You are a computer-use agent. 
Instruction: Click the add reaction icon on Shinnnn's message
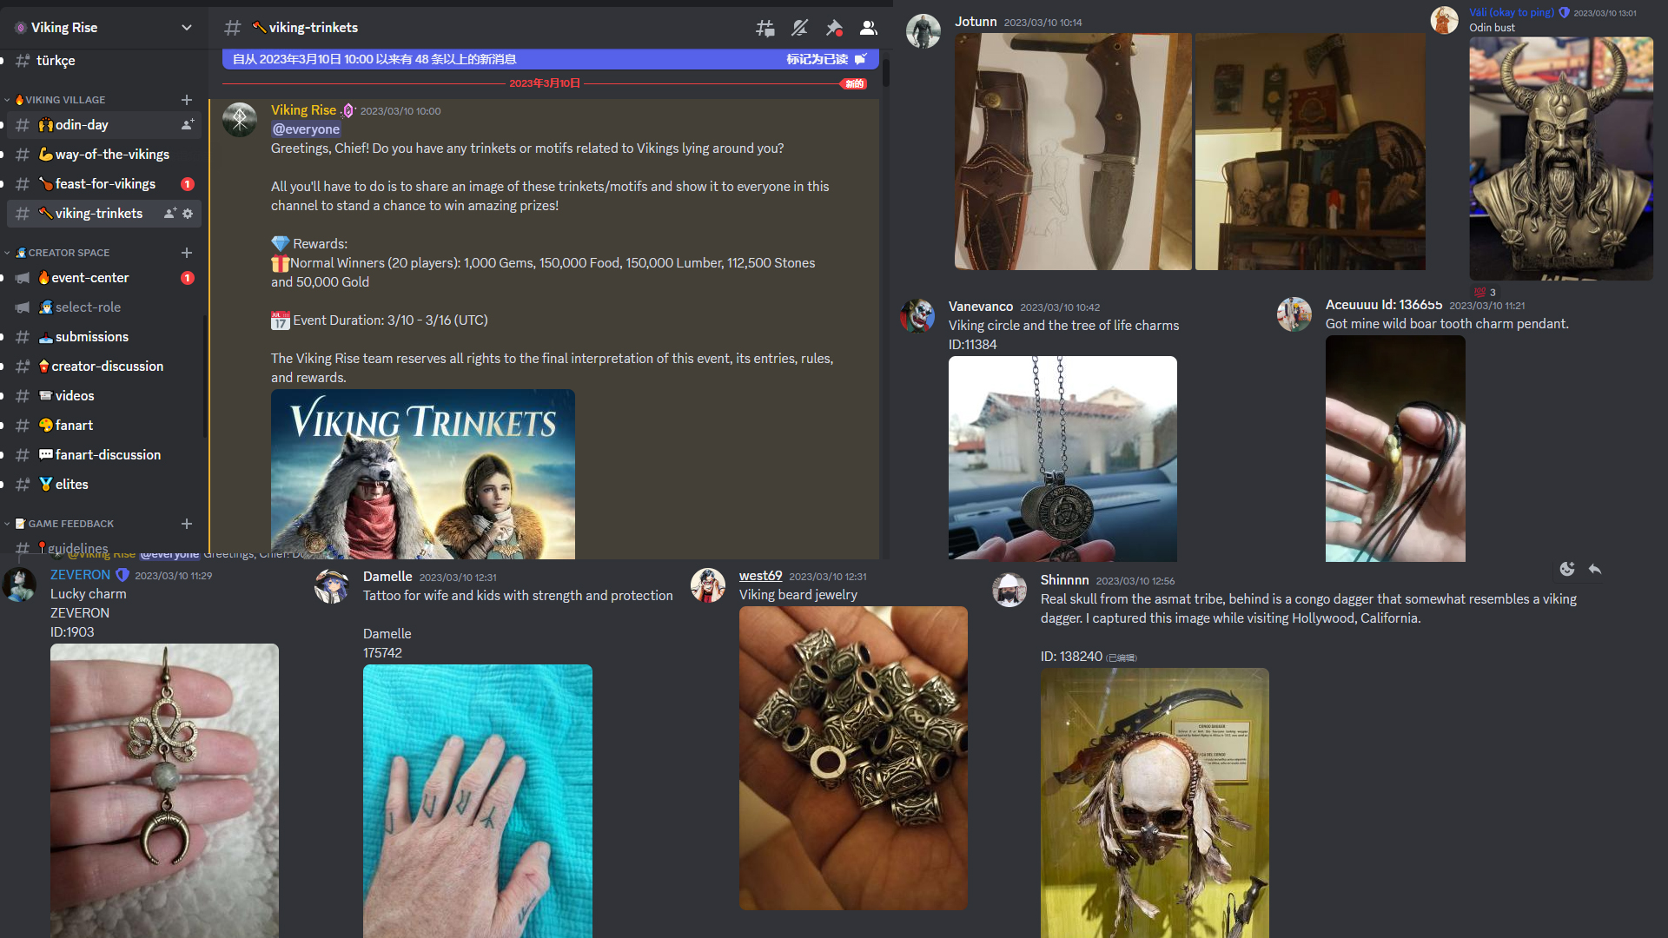(x=1567, y=570)
